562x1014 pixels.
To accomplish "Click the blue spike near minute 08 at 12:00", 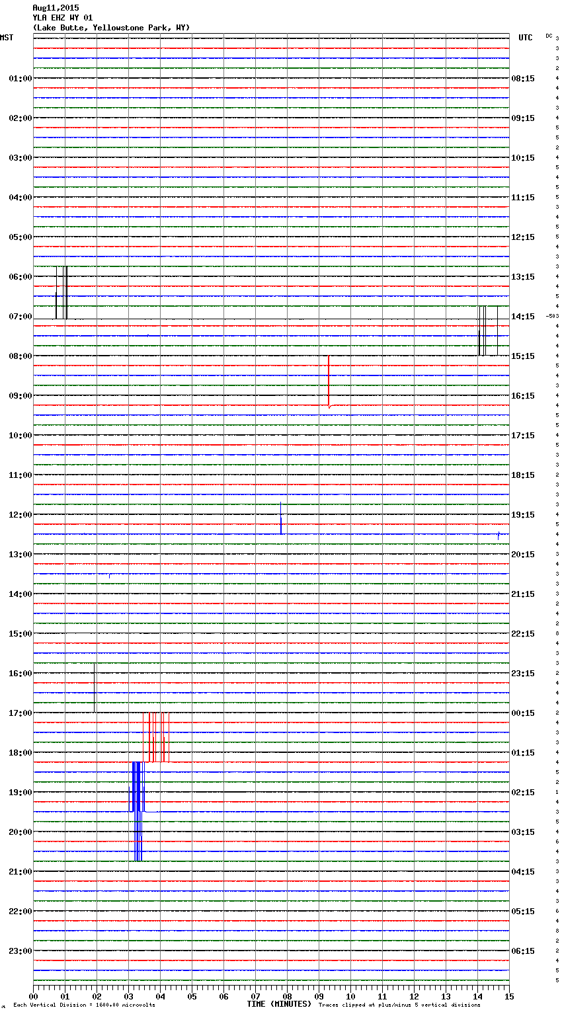I will click(x=280, y=518).
